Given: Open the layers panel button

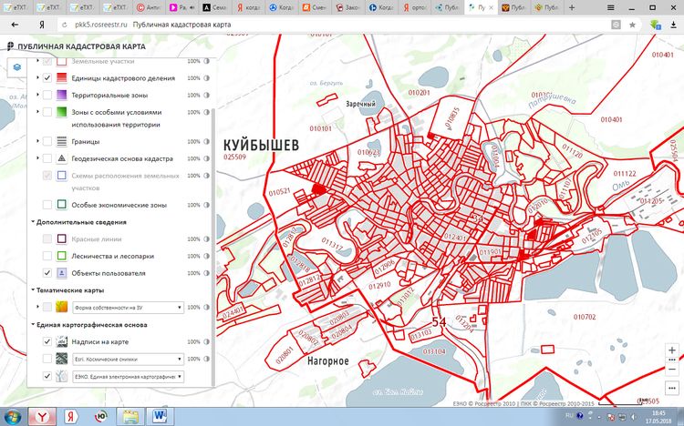Looking at the screenshot, I should (x=16, y=67).
